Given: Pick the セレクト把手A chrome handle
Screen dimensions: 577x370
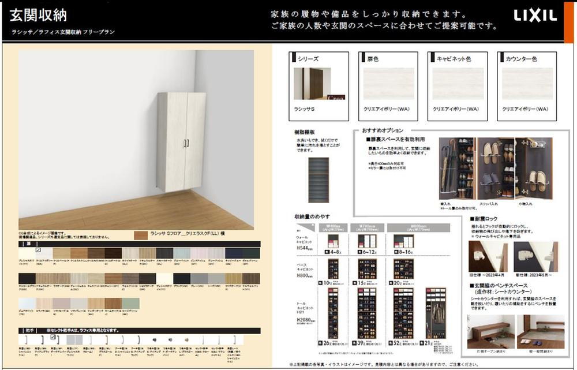Looking at the screenshot, I should pyautogui.click(x=203, y=339).
